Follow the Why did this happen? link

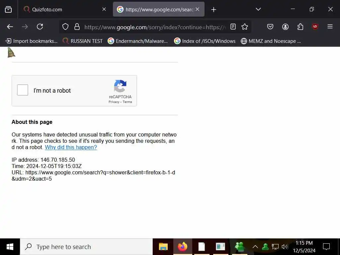point(71,147)
